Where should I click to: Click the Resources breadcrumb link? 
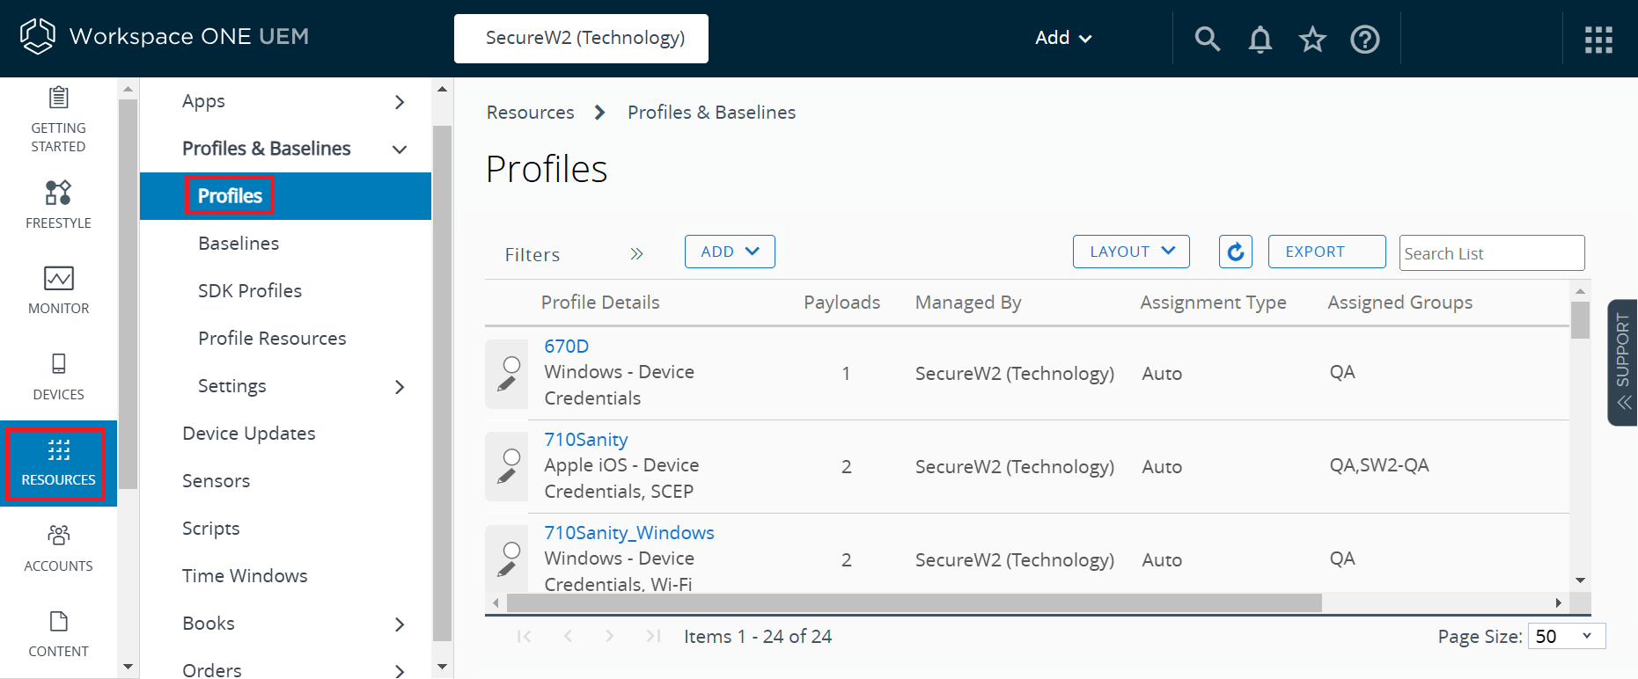tap(530, 113)
